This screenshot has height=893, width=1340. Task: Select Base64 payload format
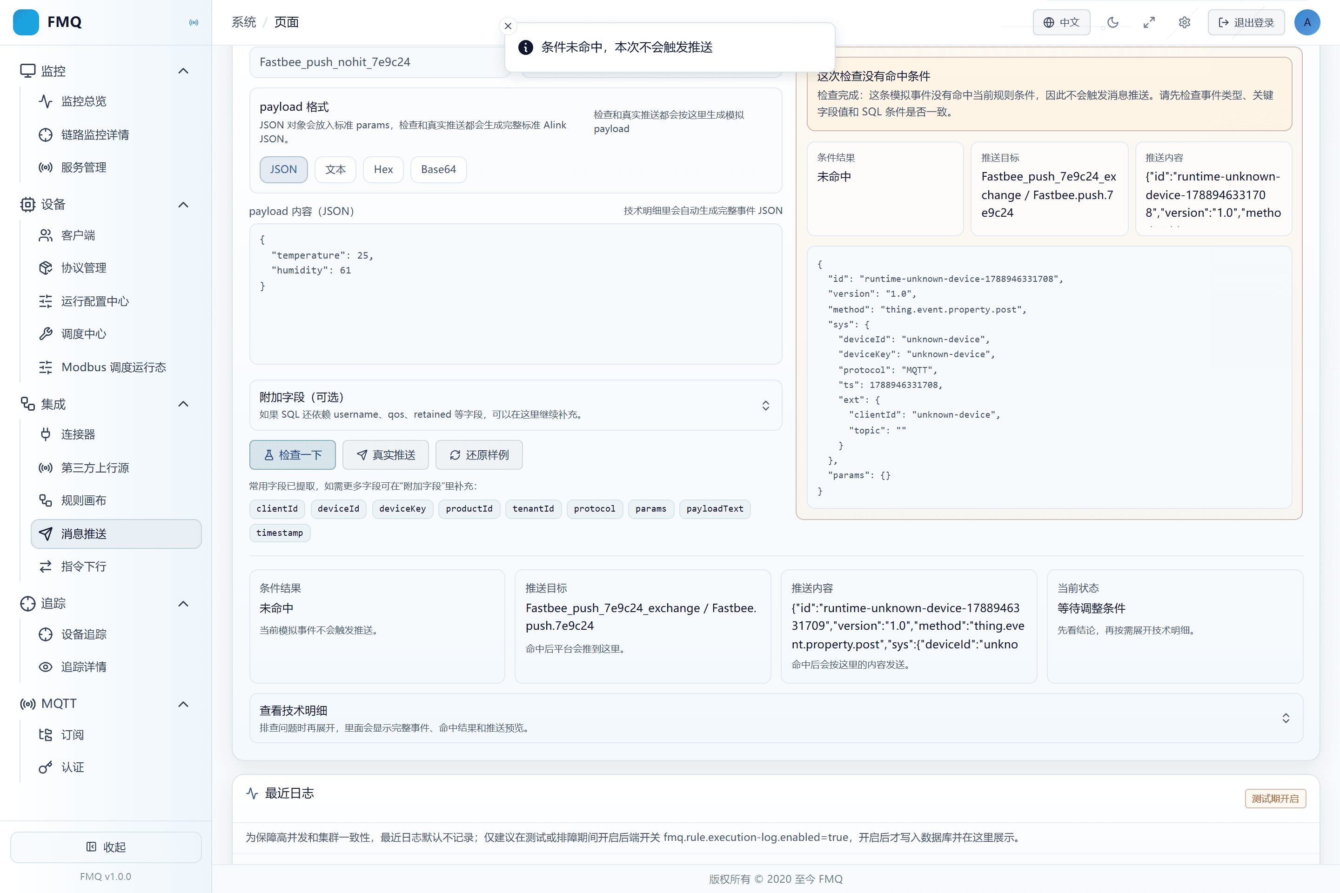(x=439, y=170)
